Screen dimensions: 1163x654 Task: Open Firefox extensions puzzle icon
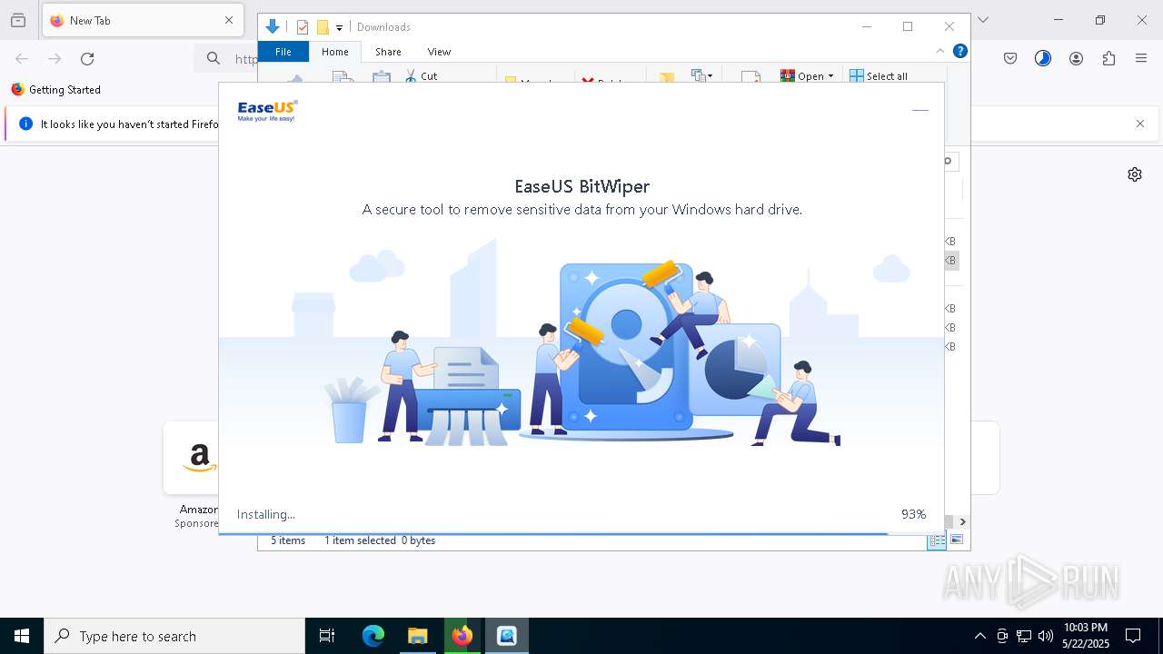pos(1108,59)
